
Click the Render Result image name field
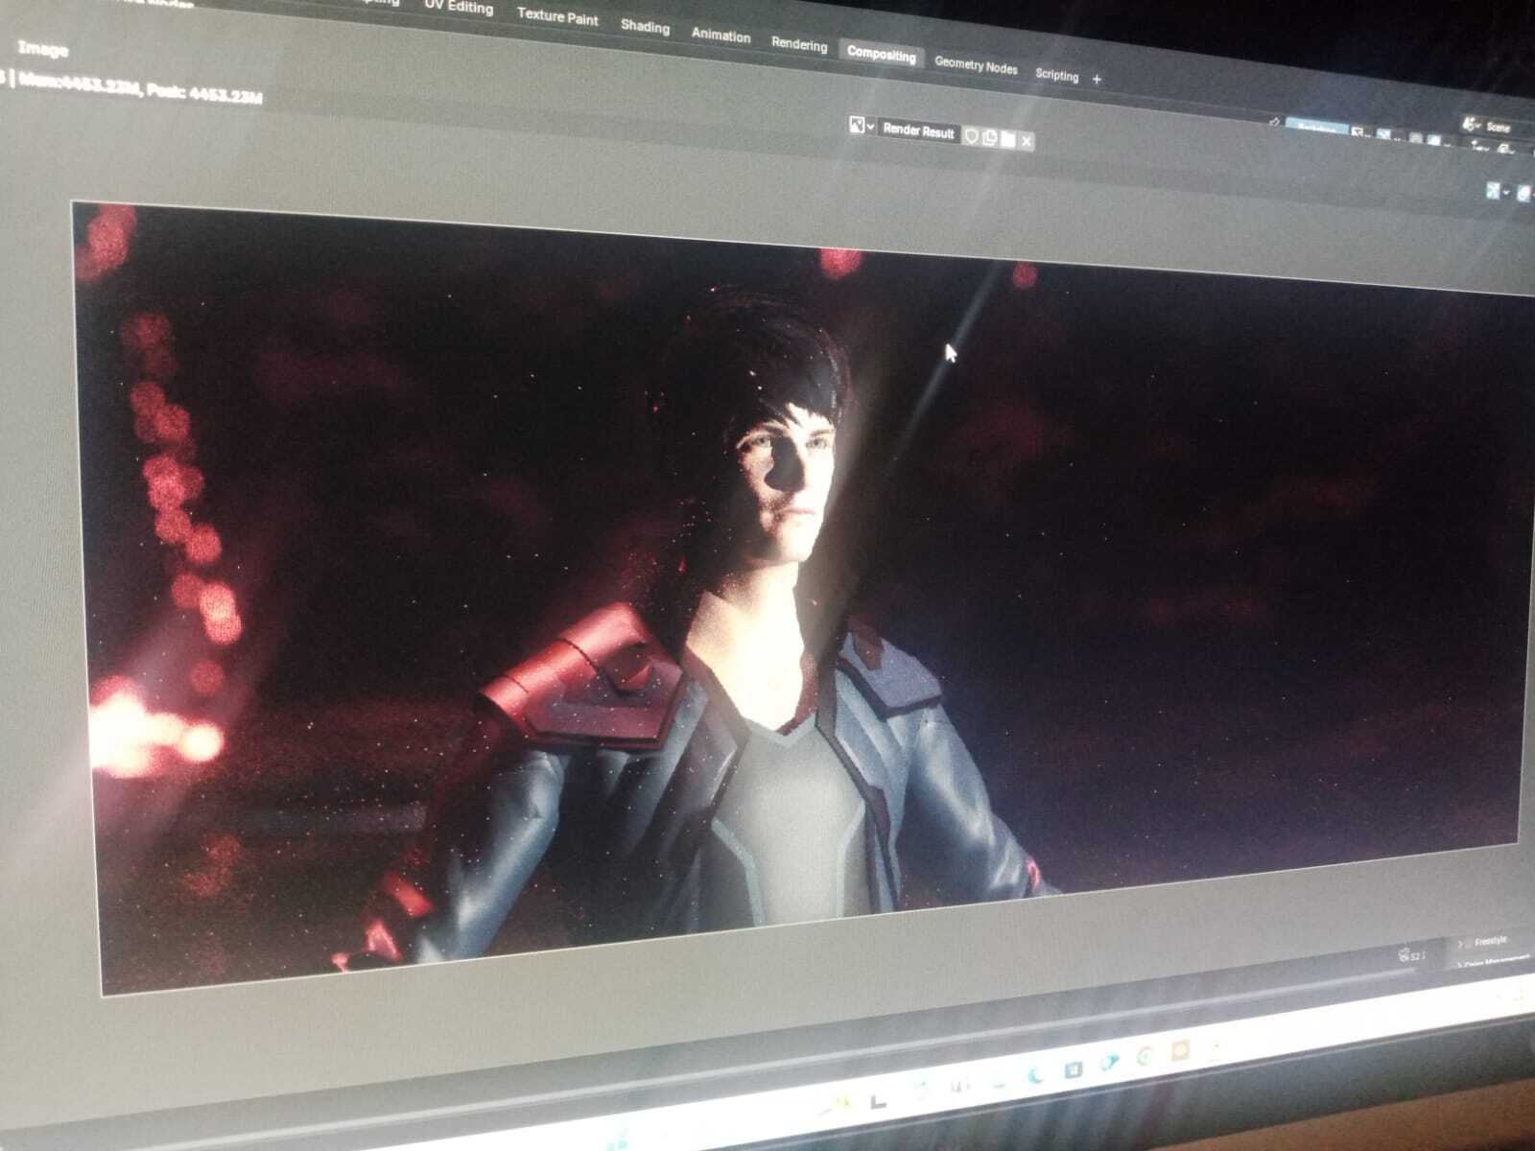[918, 131]
